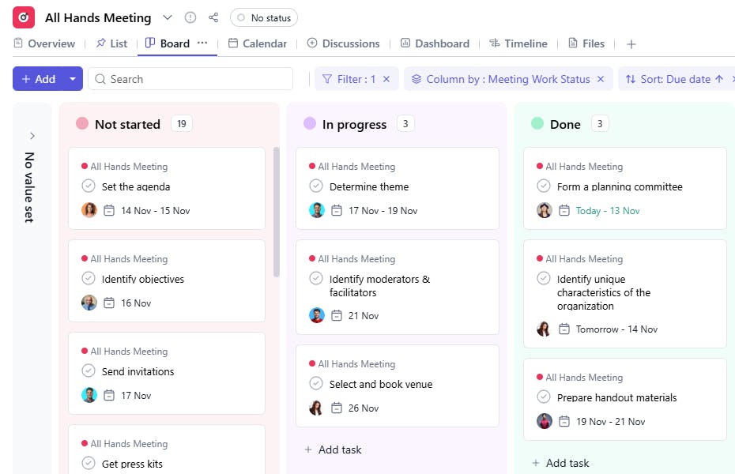
Task: Click Done green status dot
Action: point(537,124)
